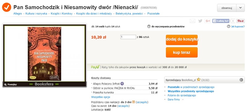Click the quantity input field
This screenshot has height=112, width=247.
pyautogui.click(x=128, y=37)
